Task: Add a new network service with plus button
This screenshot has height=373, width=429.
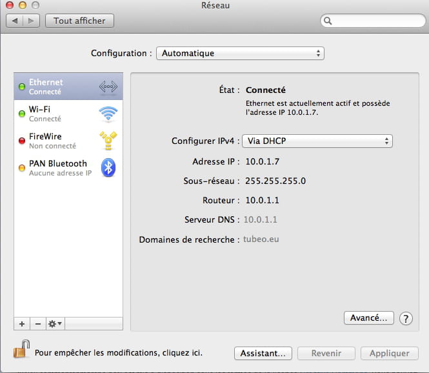Action: click(x=22, y=324)
